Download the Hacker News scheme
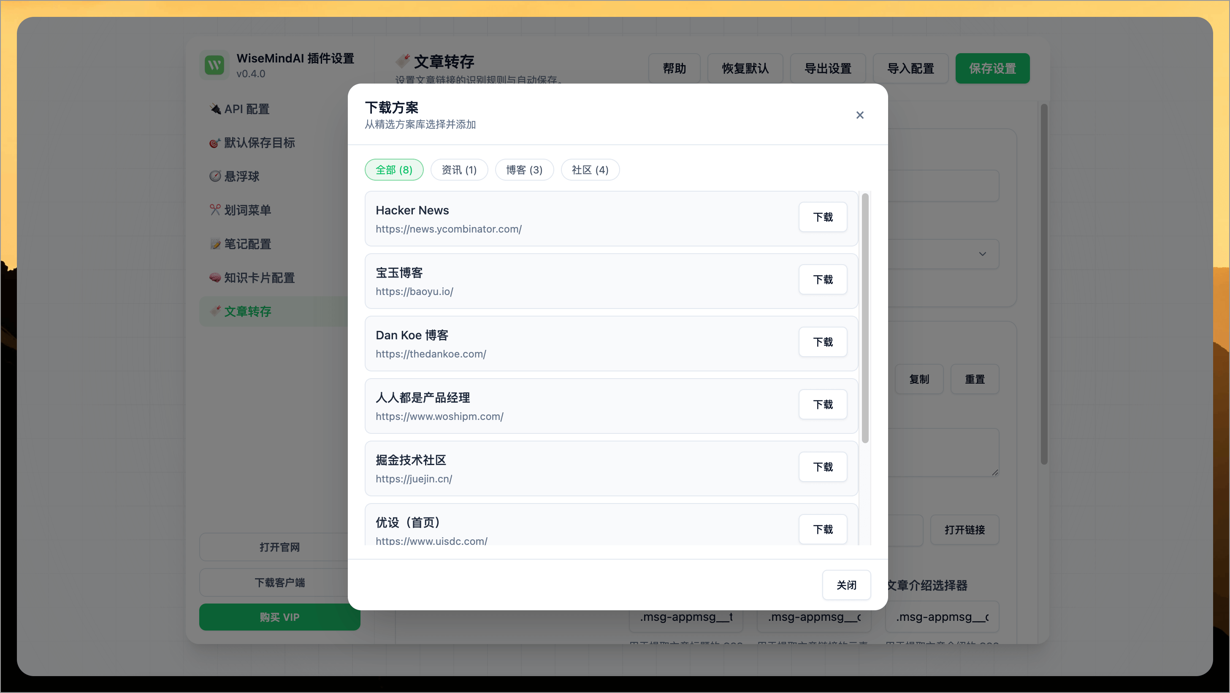The height and width of the screenshot is (693, 1230). (823, 217)
